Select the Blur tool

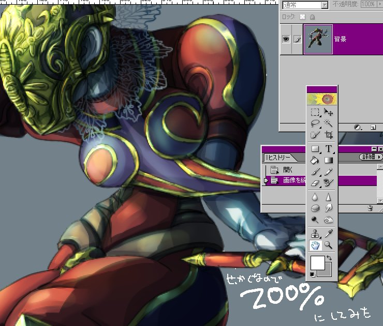[315, 197]
